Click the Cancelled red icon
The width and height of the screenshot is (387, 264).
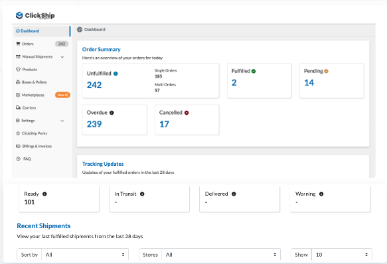[x=187, y=113]
